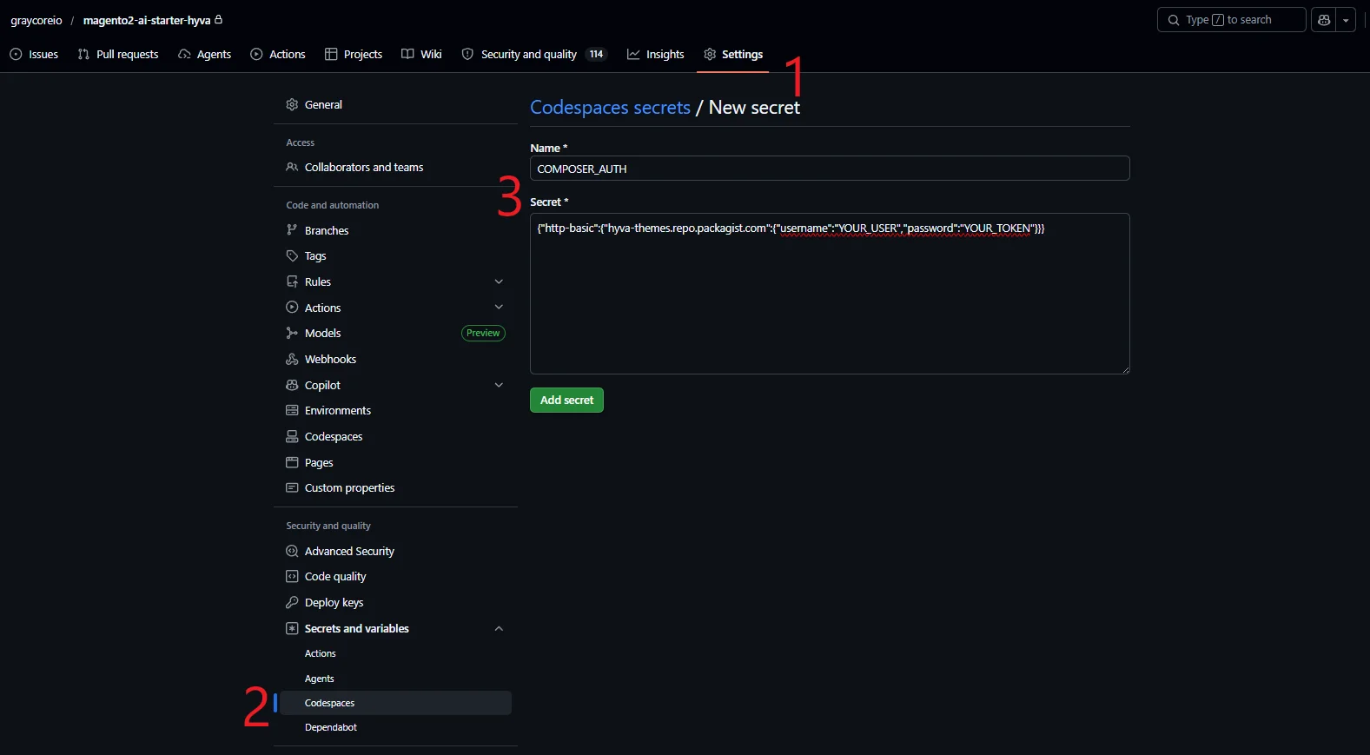Click the Add secret button
1370x755 pixels.
566,400
